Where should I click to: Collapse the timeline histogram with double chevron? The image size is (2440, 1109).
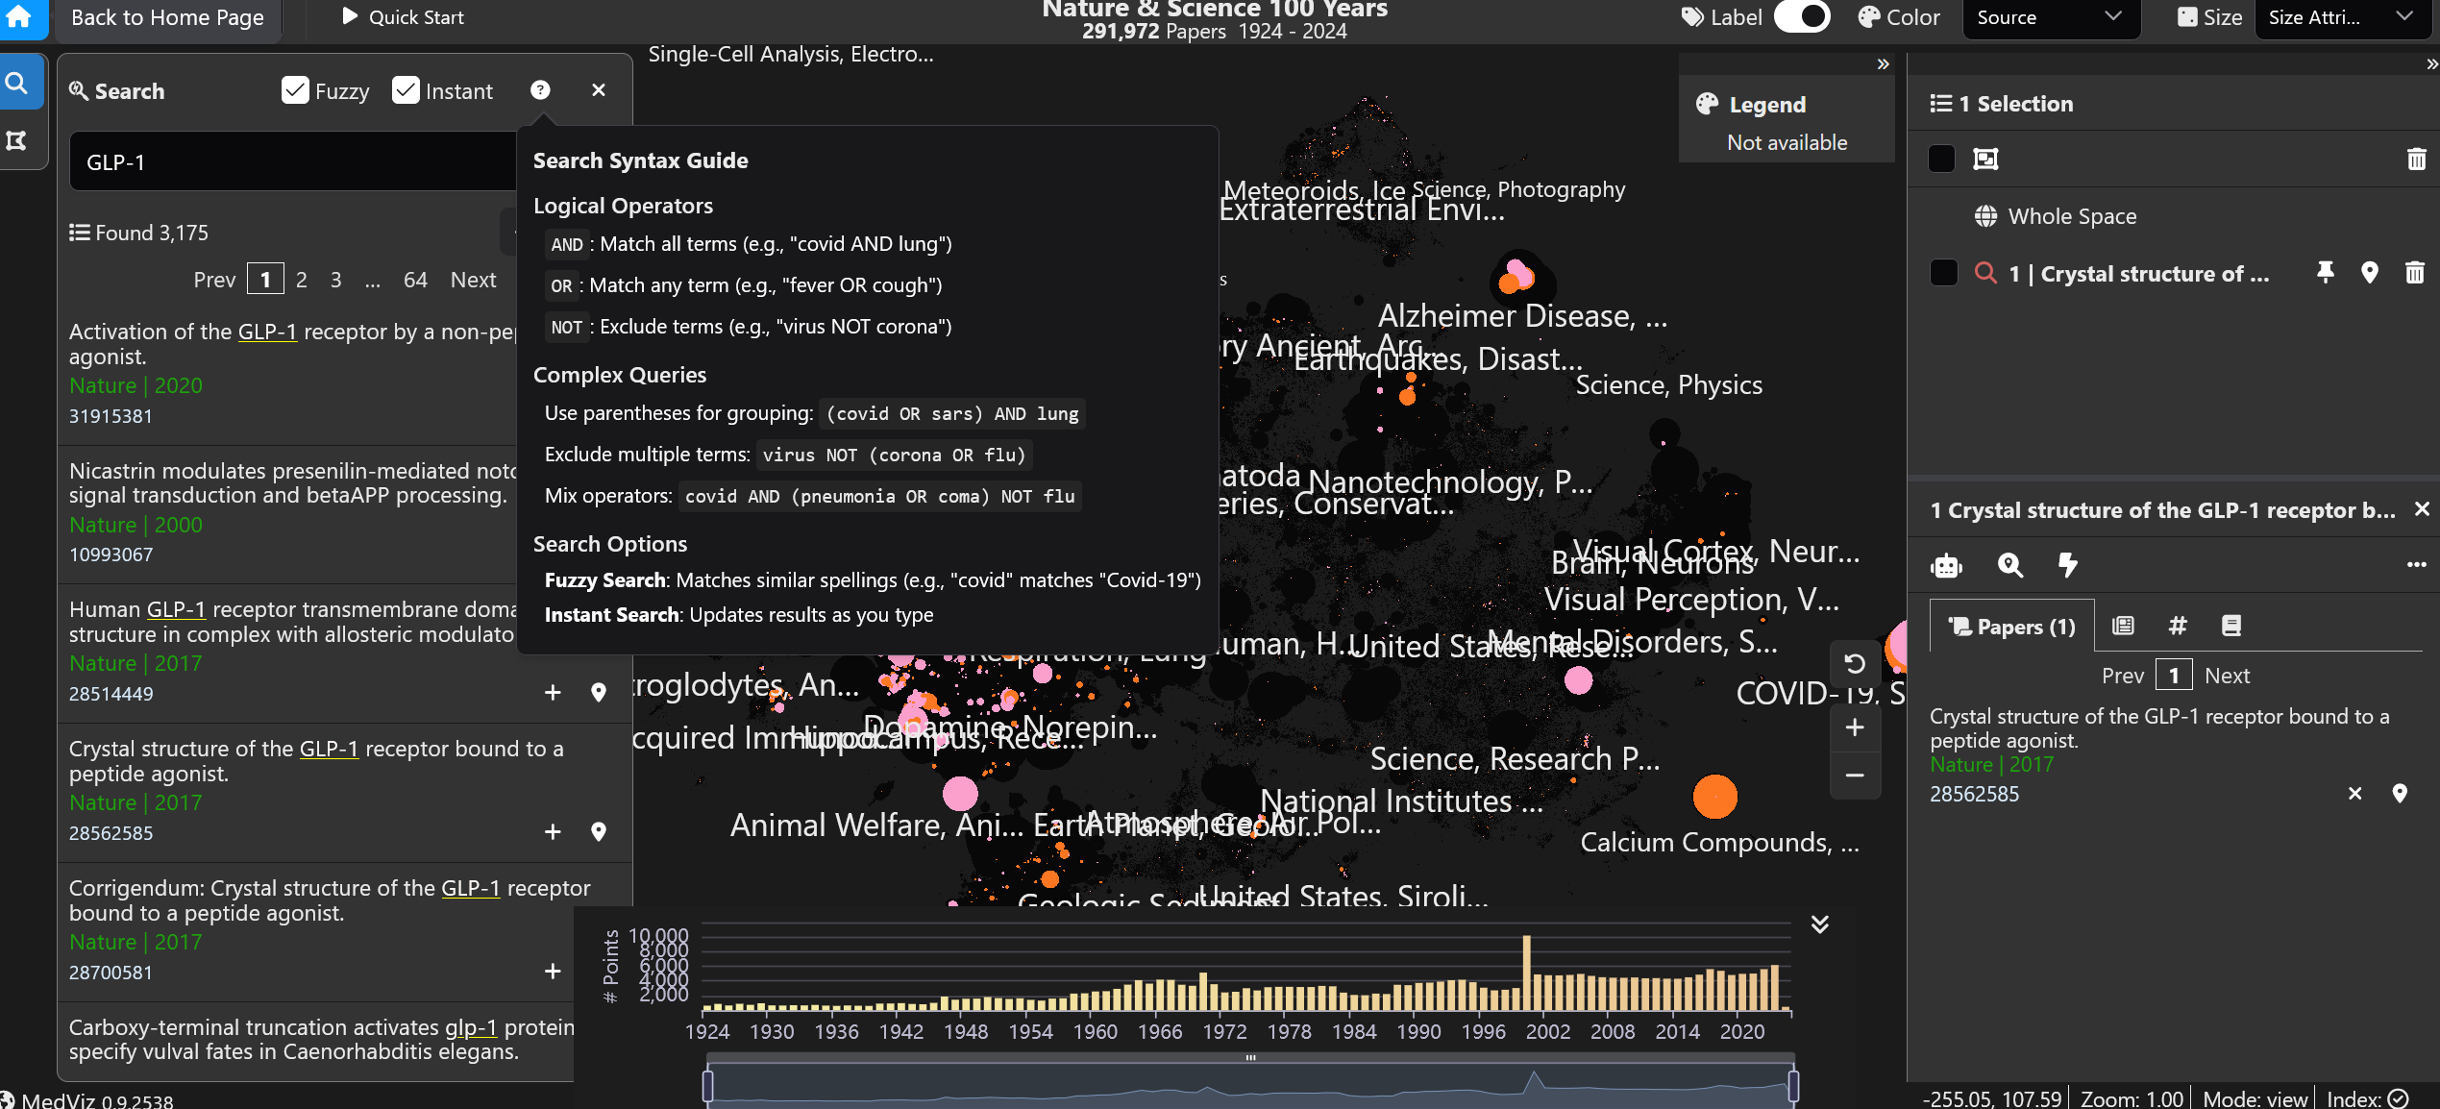point(1820,924)
